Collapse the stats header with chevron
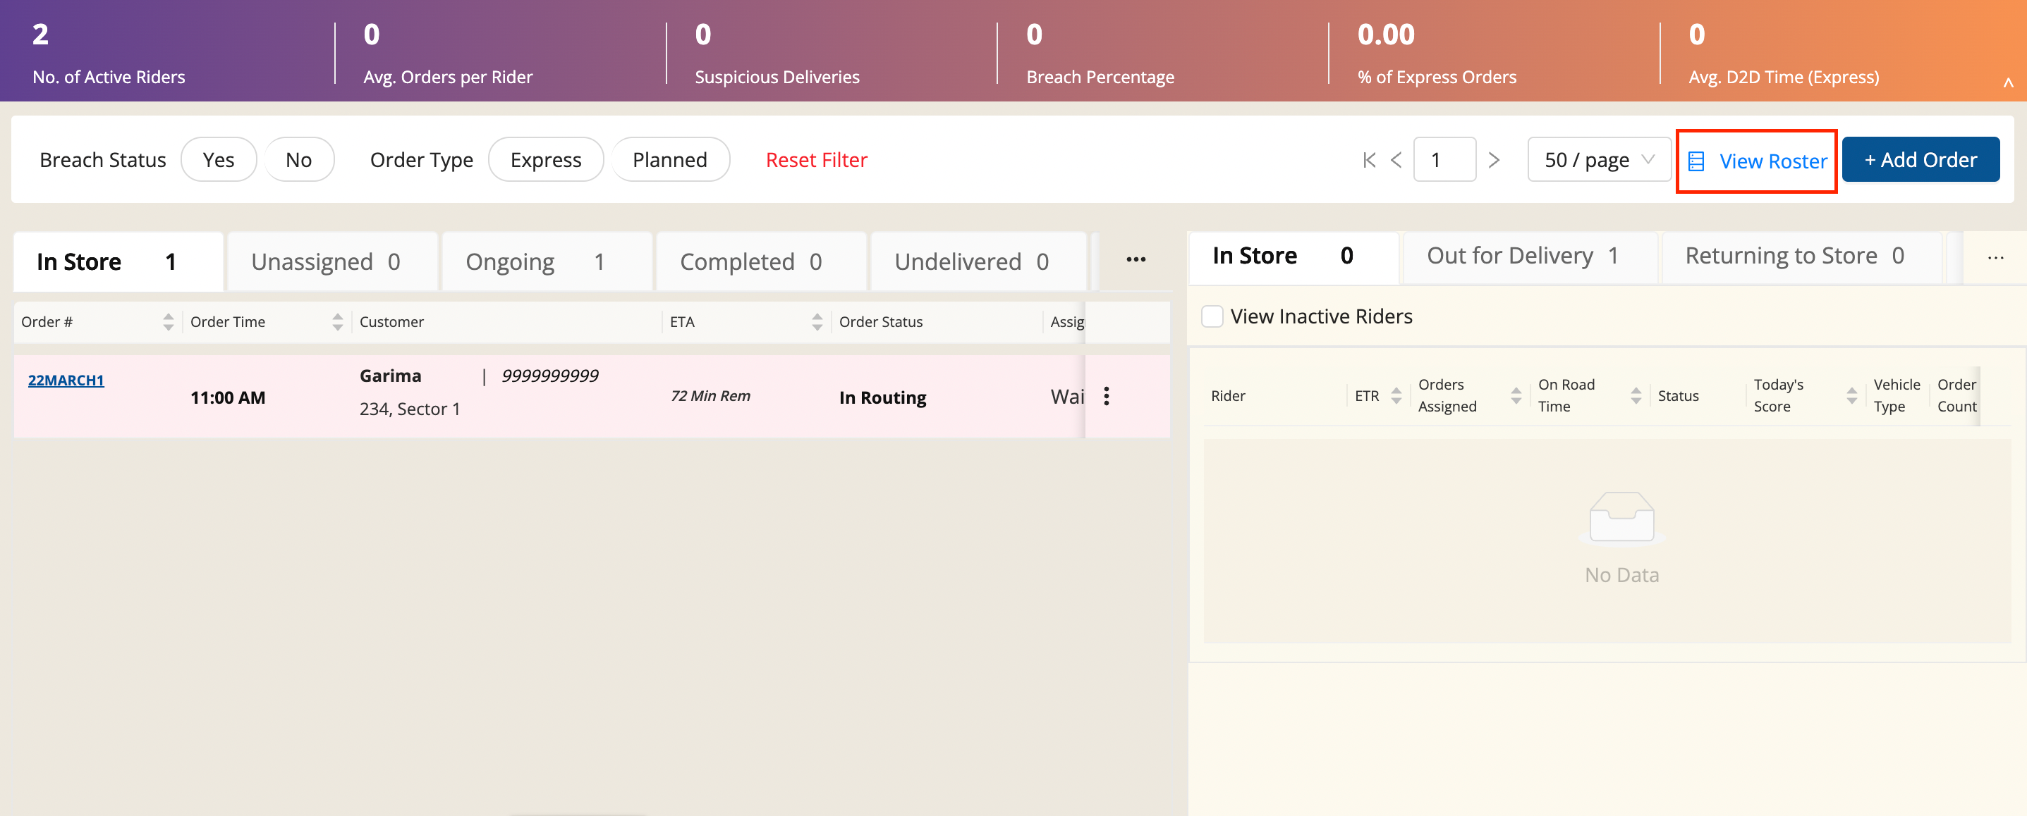The height and width of the screenshot is (816, 2027). click(x=2007, y=82)
